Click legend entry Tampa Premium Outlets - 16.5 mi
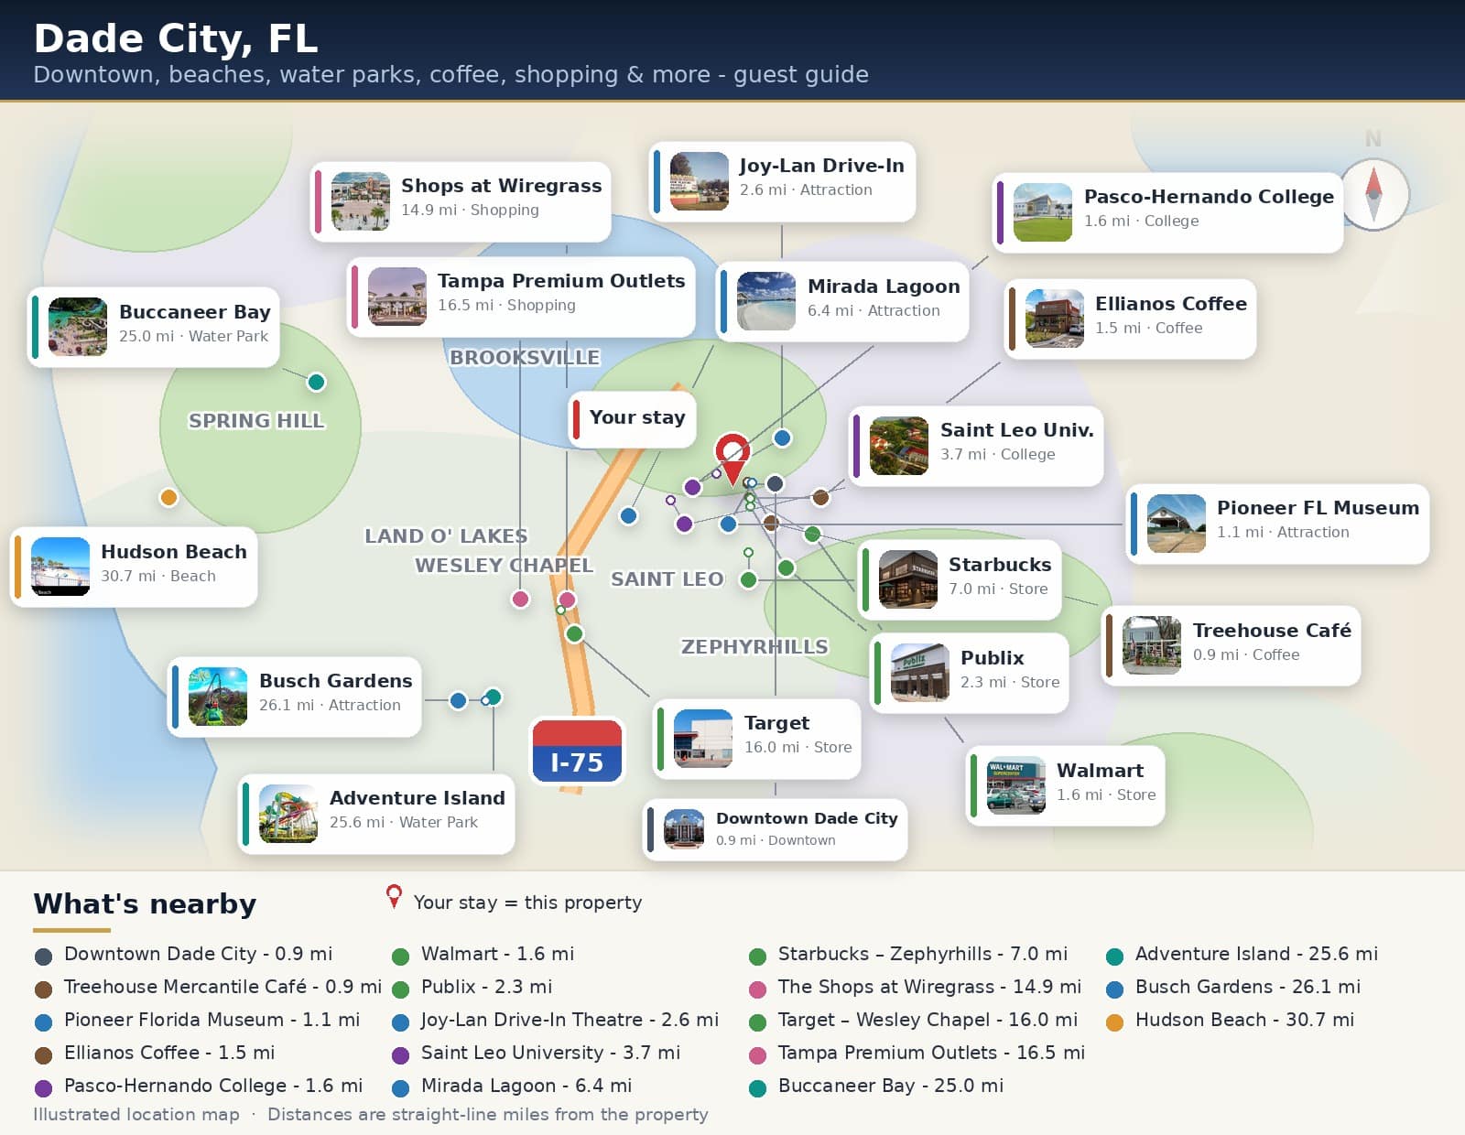 [917, 1053]
